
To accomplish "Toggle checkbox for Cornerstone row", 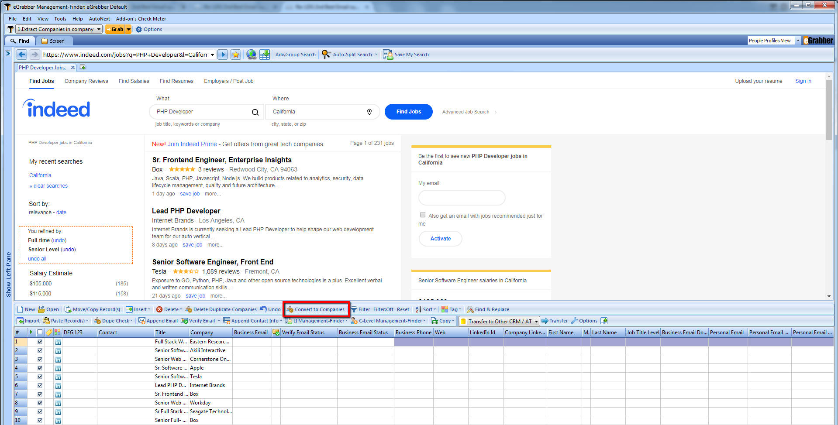I will (x=40, y=359).
